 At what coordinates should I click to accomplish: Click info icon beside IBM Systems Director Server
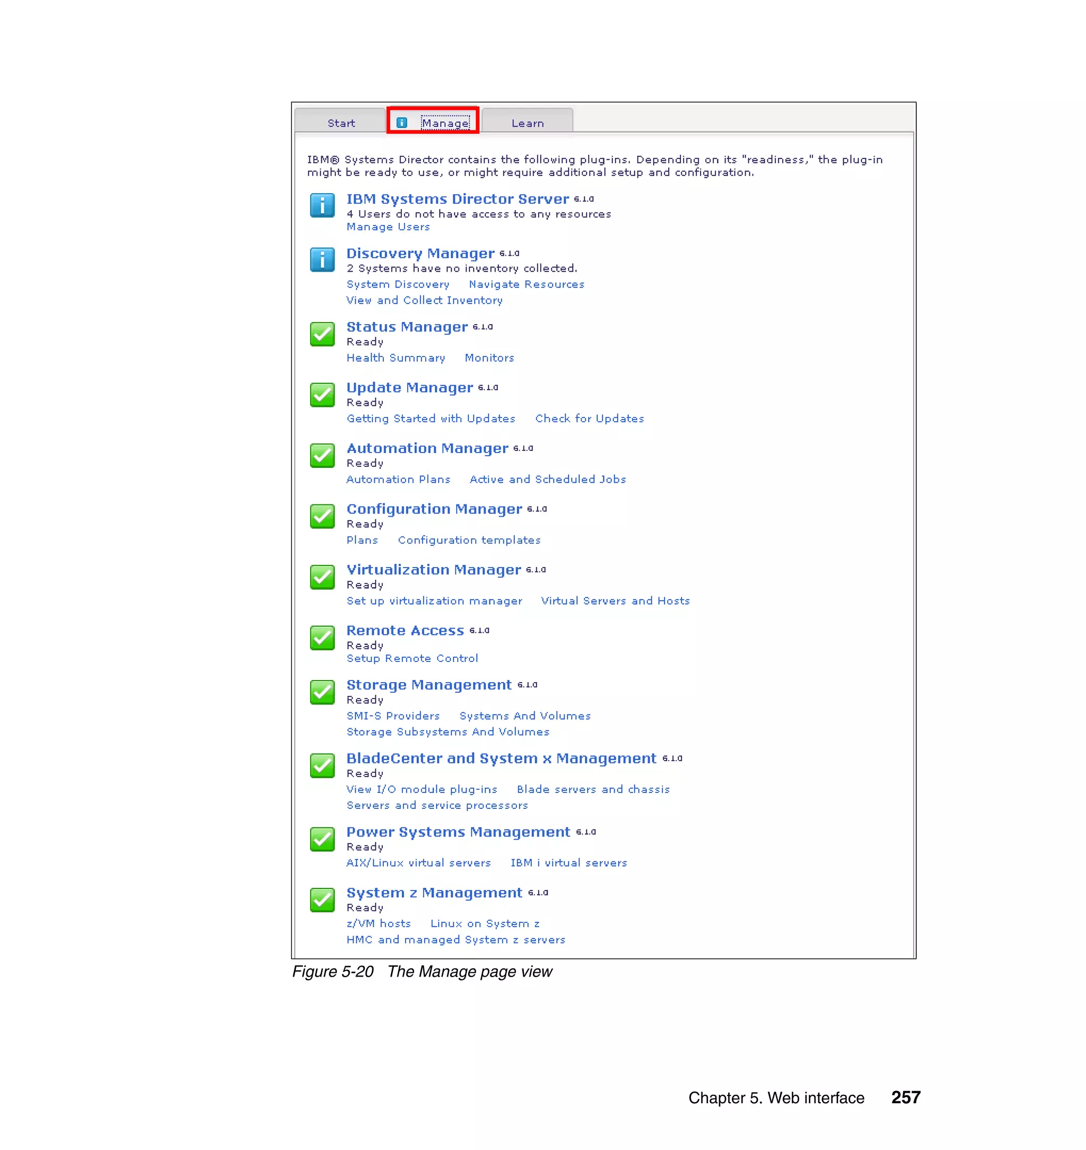click(322, 206)
